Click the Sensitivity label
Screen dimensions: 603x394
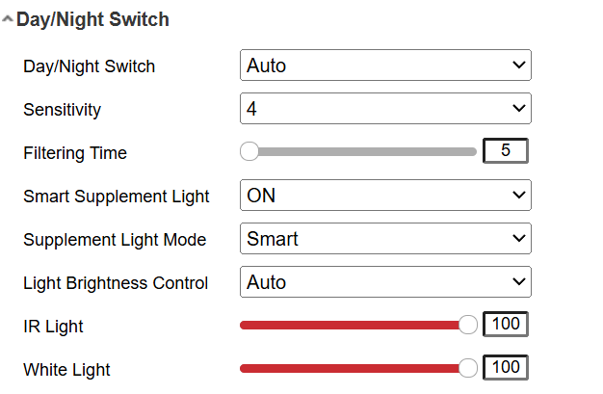click(62, 110)
